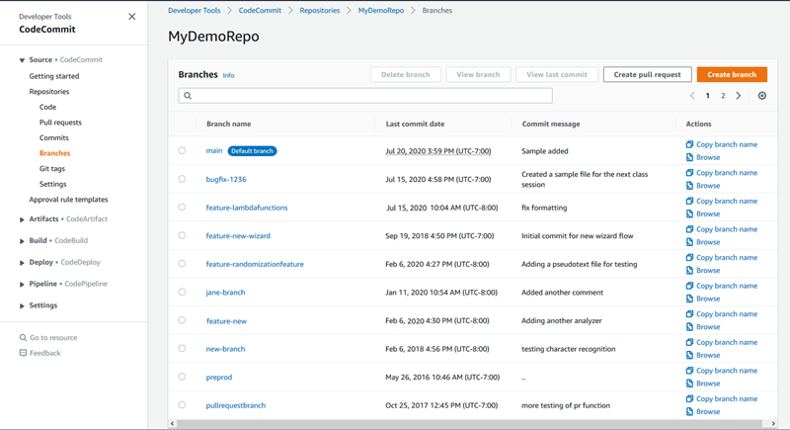Collapse the Source CodeCommit section
Viewport: 790px width, 430px height.
[22, 60]
